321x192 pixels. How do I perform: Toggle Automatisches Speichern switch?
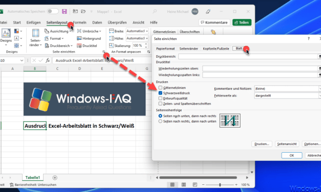click(53, 11)
